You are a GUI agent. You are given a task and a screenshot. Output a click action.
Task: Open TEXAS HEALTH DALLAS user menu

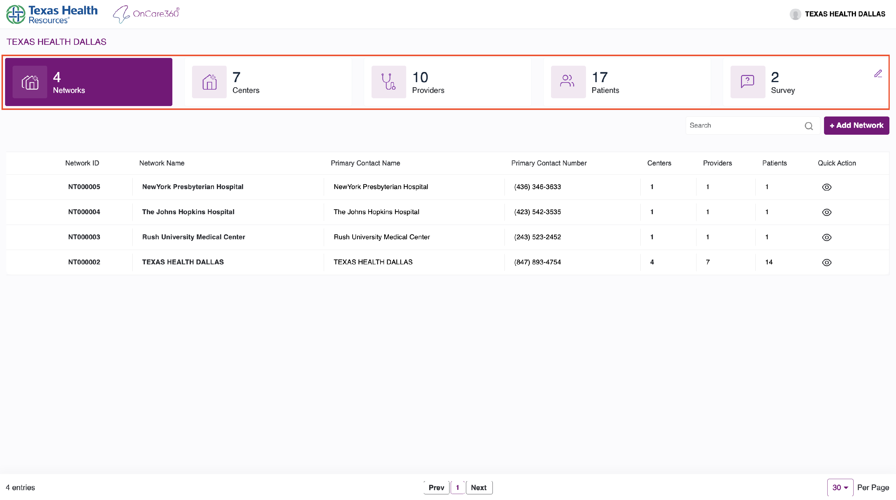pyautogui.click(x=845, y=14)
